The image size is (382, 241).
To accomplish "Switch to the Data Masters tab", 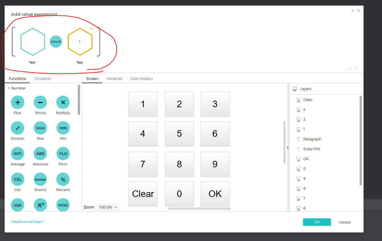I will pos(142,79).
